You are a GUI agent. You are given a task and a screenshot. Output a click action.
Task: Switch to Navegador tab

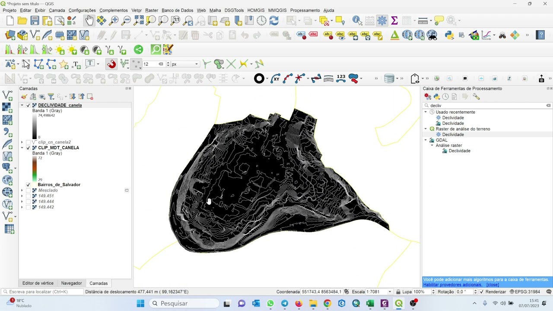[71, 283]
